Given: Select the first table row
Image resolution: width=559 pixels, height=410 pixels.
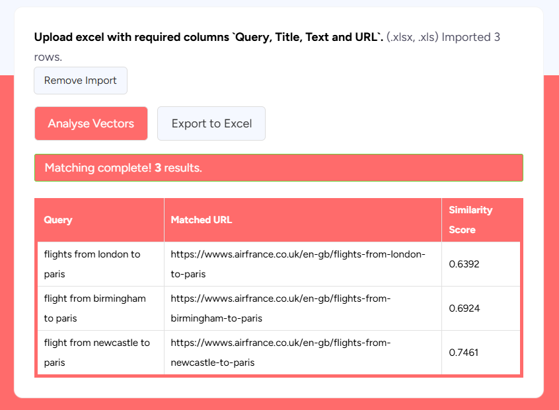Looking at the screenshot, I should pos(278,263).
